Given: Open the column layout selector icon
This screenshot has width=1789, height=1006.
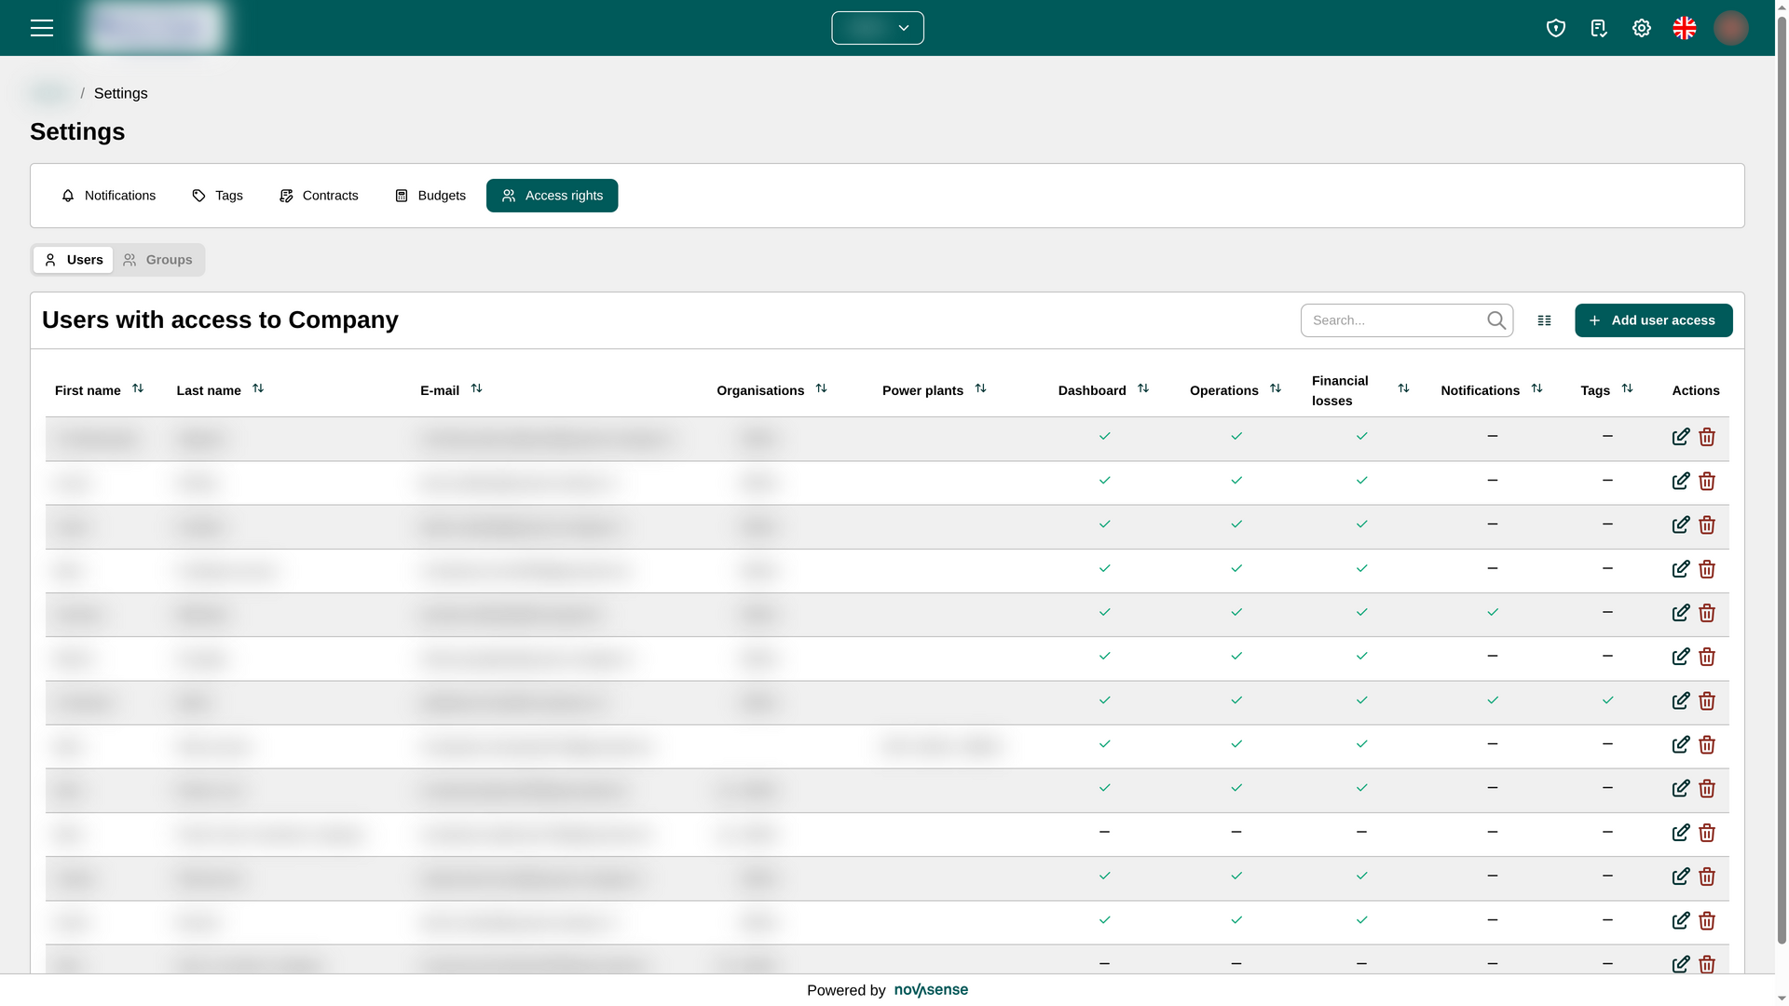Looking at the screenshot, I should pyautogui.click(x=1544, y=320).
